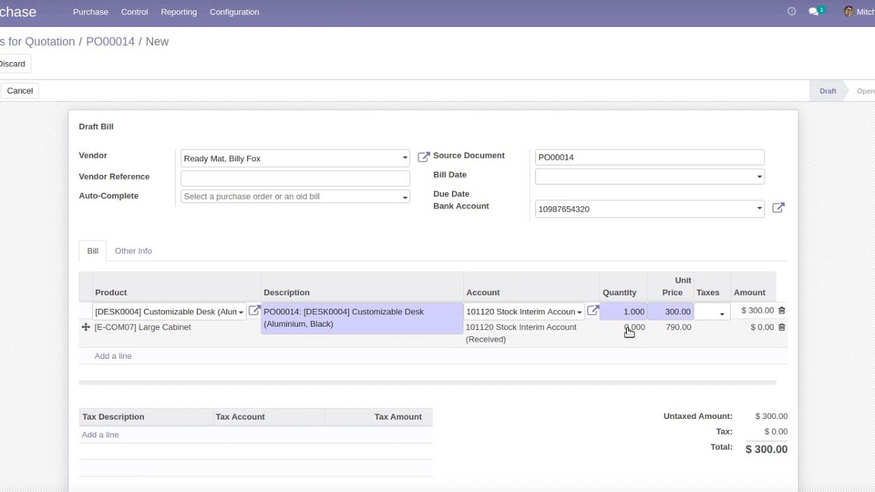Open the Configuration menu
Viewport: 875px width, 492px height.
[234, 12]
